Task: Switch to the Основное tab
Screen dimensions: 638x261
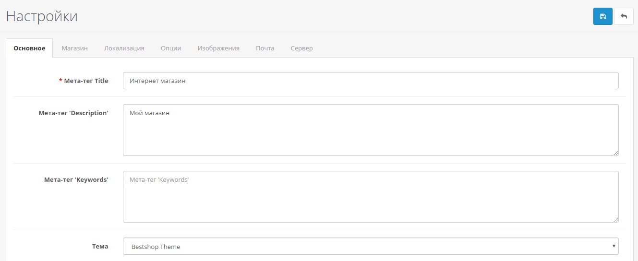Action: click(29, 48)
